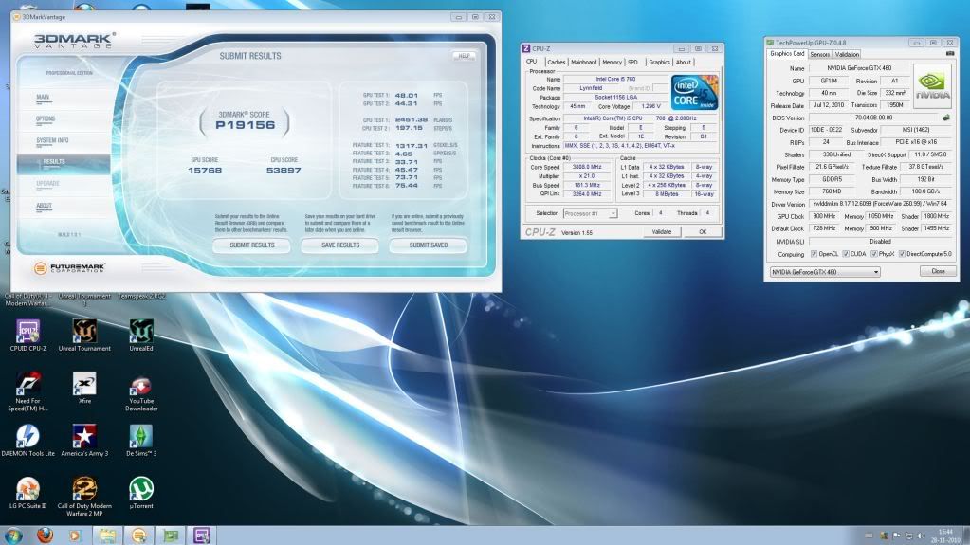
Task: Open the CPUID CPU-Z desktop shortcut
Action: pos(27,336)
